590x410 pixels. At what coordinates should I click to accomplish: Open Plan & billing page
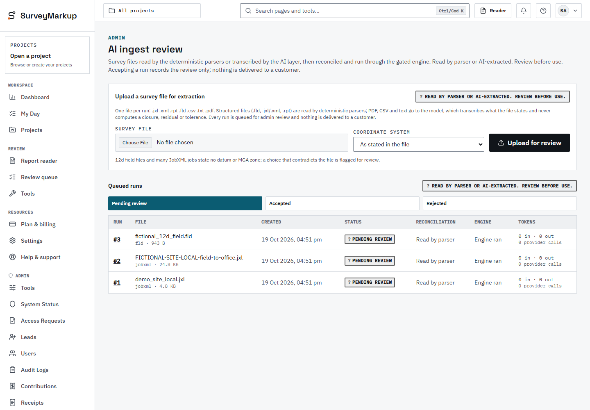click(47, 224)
